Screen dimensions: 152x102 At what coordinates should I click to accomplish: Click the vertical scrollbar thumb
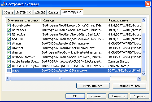(x=144, y=52)
